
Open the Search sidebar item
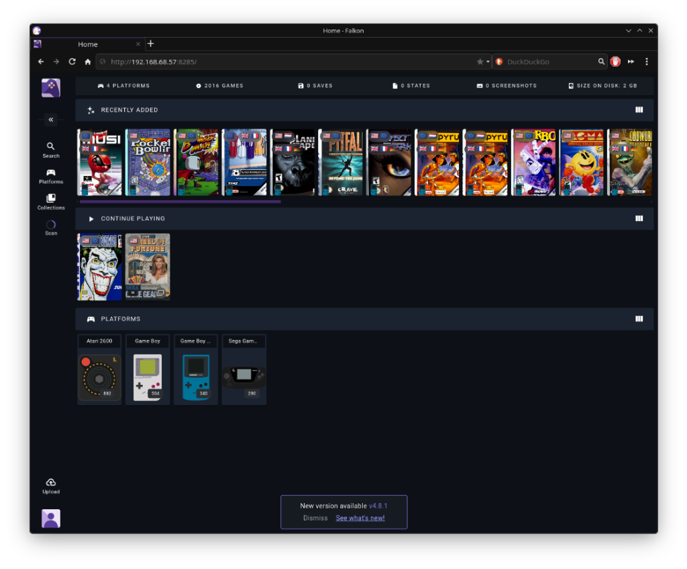click(51, 150)
